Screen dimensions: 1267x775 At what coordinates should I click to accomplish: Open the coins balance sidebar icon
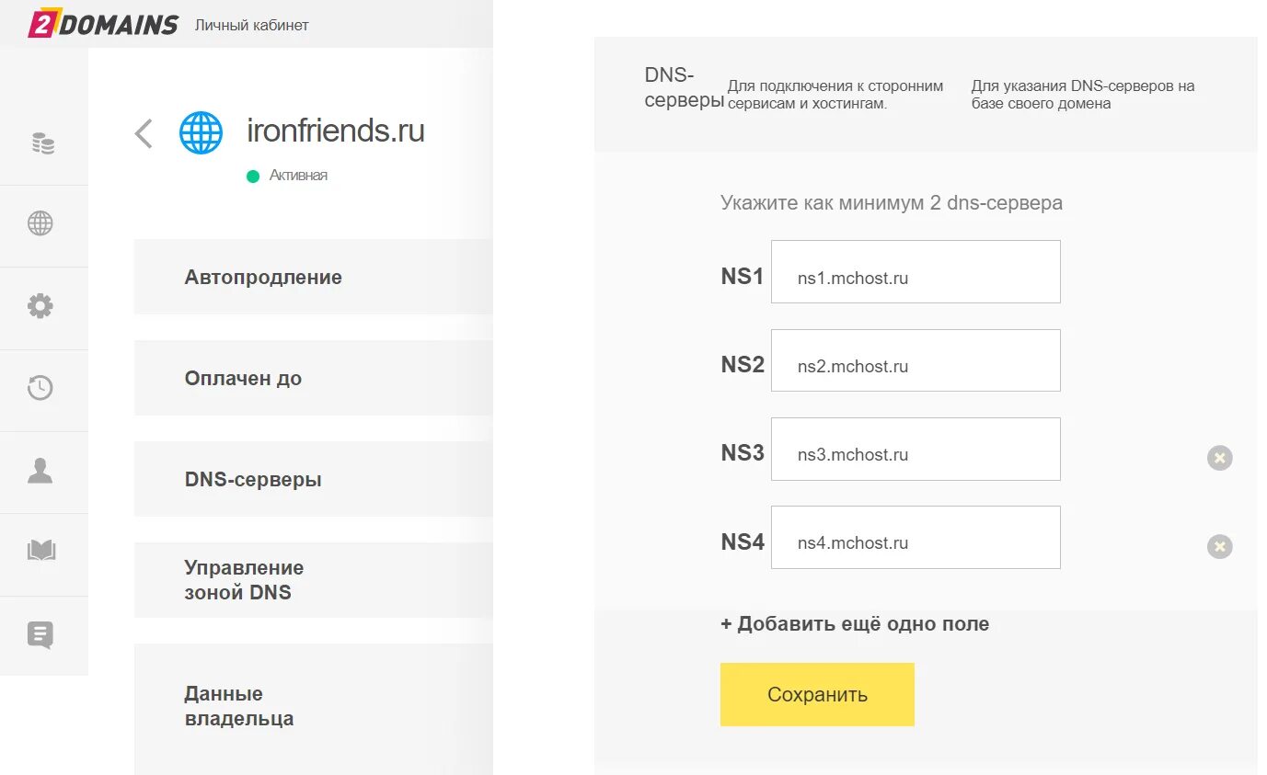pyautogui.click(x=42, y=143)
